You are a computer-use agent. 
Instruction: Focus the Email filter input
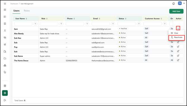click(101, 24)
